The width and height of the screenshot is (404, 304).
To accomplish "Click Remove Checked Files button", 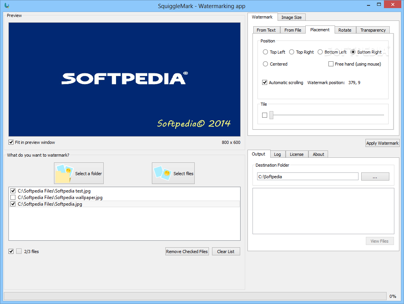I will click(x=187, y=252).
